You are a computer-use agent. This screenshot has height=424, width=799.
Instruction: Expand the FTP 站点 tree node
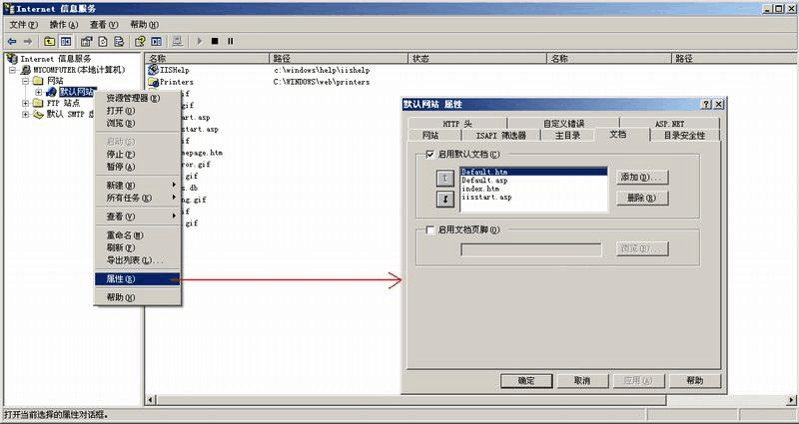click(x=26, y=103)
